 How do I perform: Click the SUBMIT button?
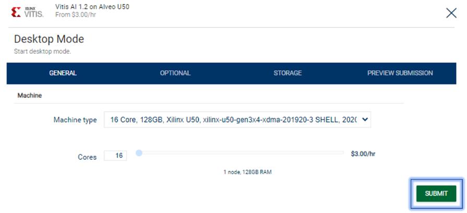coord(436,194)
